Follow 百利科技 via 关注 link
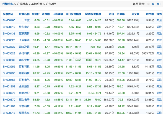 159,67
